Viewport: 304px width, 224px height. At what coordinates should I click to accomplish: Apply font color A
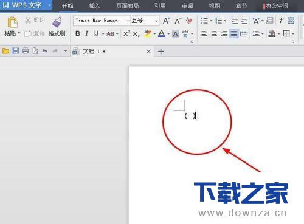[162, 33]
